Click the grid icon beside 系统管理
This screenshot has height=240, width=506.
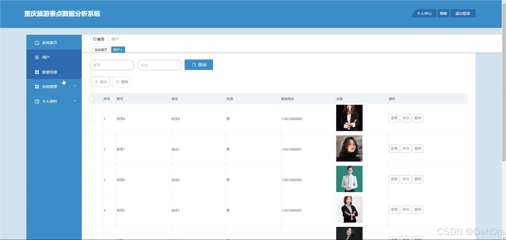pyautogui.click(x=37, y=87)
